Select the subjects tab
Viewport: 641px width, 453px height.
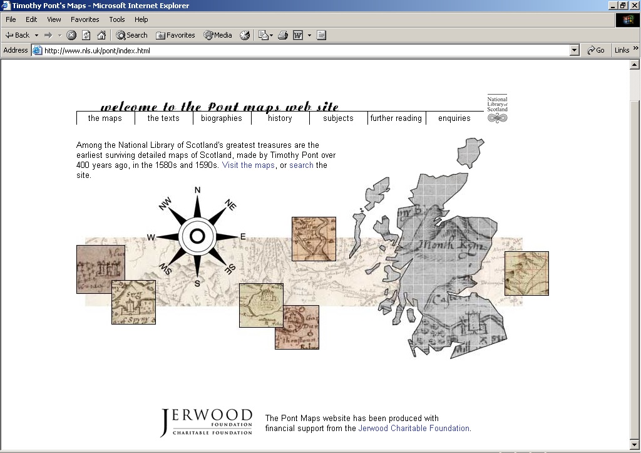[338, 118]
